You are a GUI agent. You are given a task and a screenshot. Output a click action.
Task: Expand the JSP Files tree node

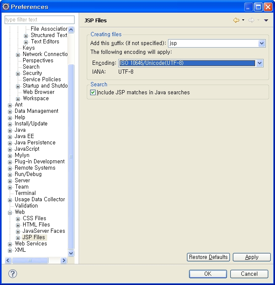coord(18,238)
